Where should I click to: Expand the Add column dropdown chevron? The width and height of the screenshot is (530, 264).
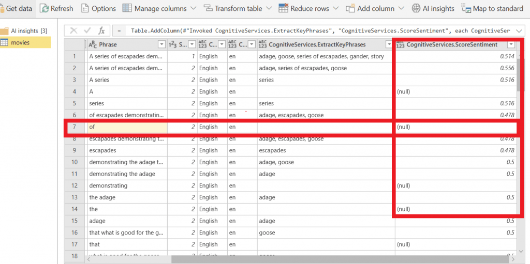401,8
